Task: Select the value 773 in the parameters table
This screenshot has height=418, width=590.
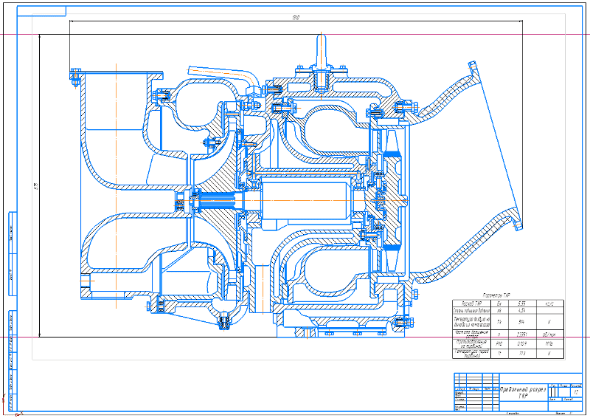Action: [x=522, y=353]
